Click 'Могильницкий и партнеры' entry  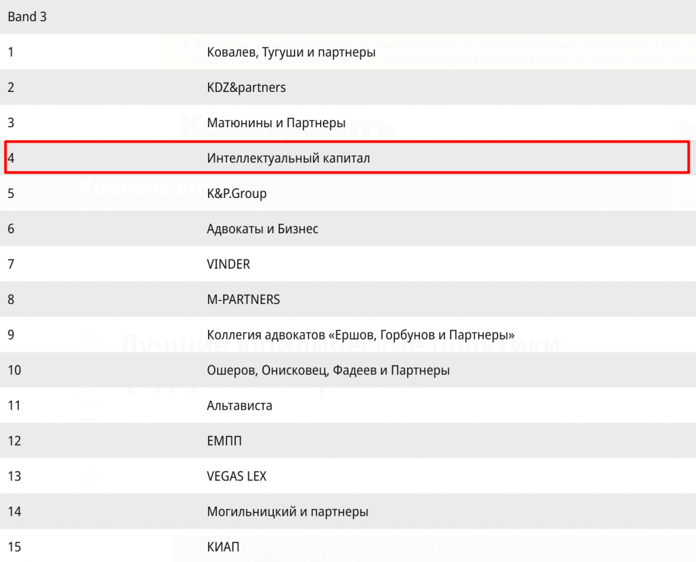(288, 512)
